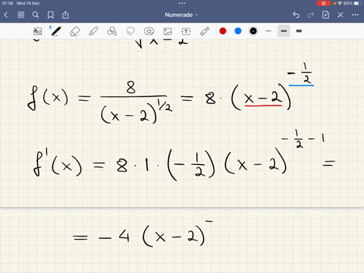364x273 pixels.
Task: Choose the black pen color
Action: (x=253, y=31)
